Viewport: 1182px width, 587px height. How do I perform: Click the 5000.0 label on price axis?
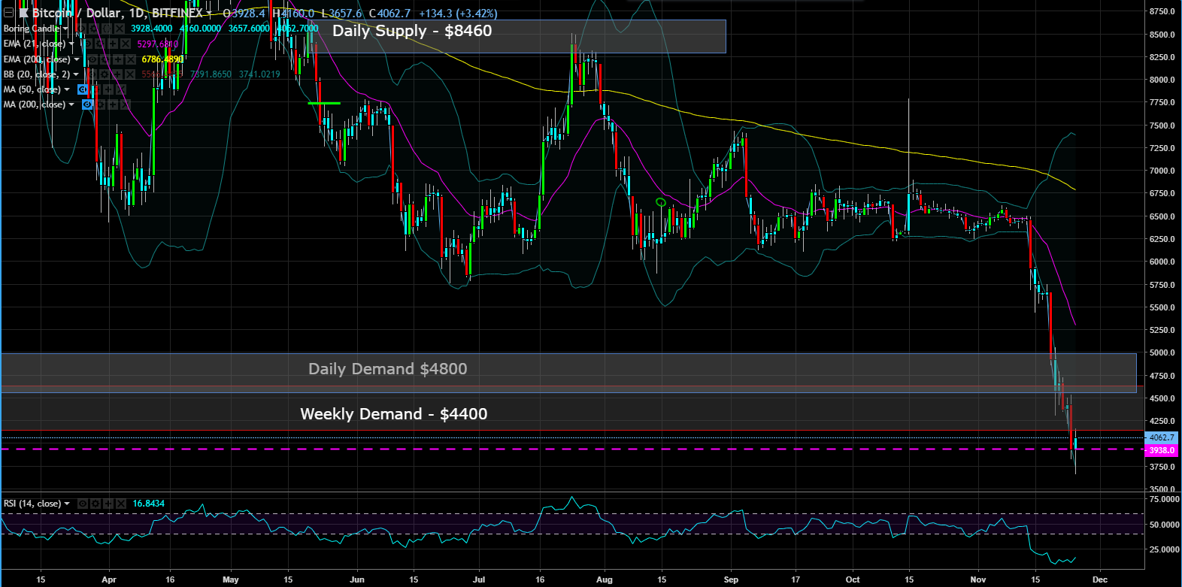1162,353
